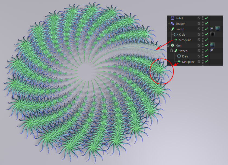The image size is (228, 165).
Task: Select the Zufall effector dice icon
Action: pos(172,18)
